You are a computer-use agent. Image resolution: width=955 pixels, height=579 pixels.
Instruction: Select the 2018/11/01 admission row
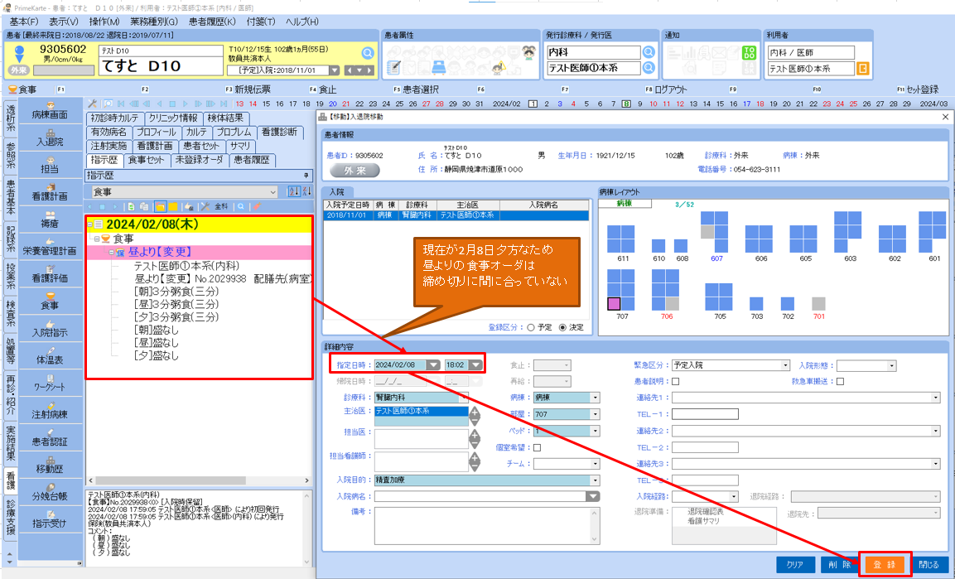(x=456, y=215)
